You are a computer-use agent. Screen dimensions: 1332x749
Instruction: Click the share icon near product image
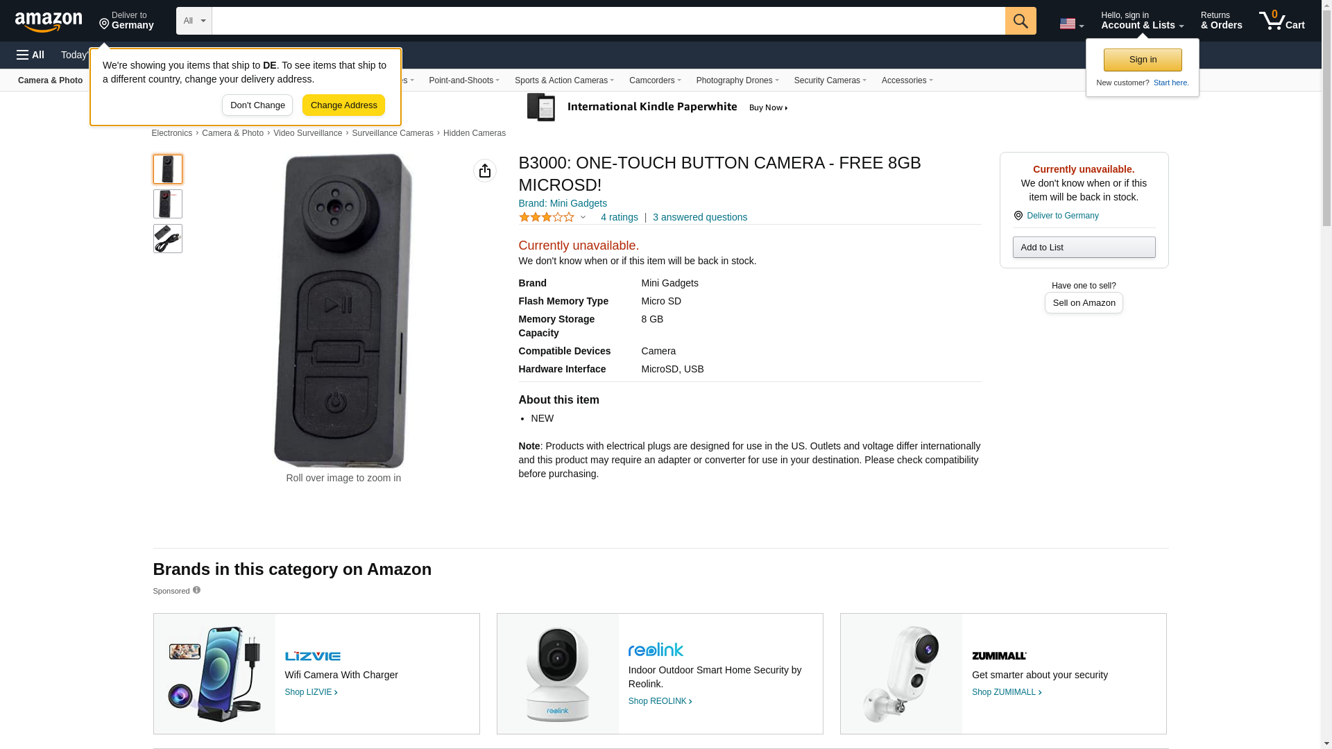484,171
